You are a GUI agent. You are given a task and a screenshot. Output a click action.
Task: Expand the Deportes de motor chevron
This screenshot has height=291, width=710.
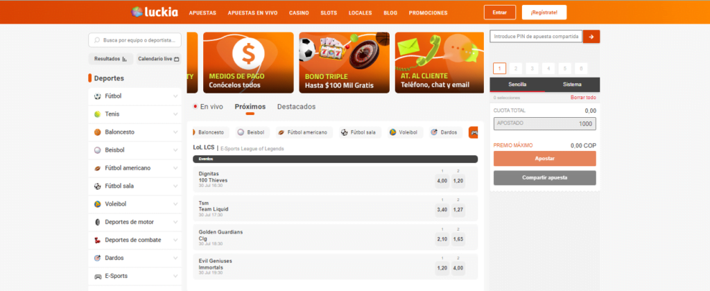click(x=175, y=222)
